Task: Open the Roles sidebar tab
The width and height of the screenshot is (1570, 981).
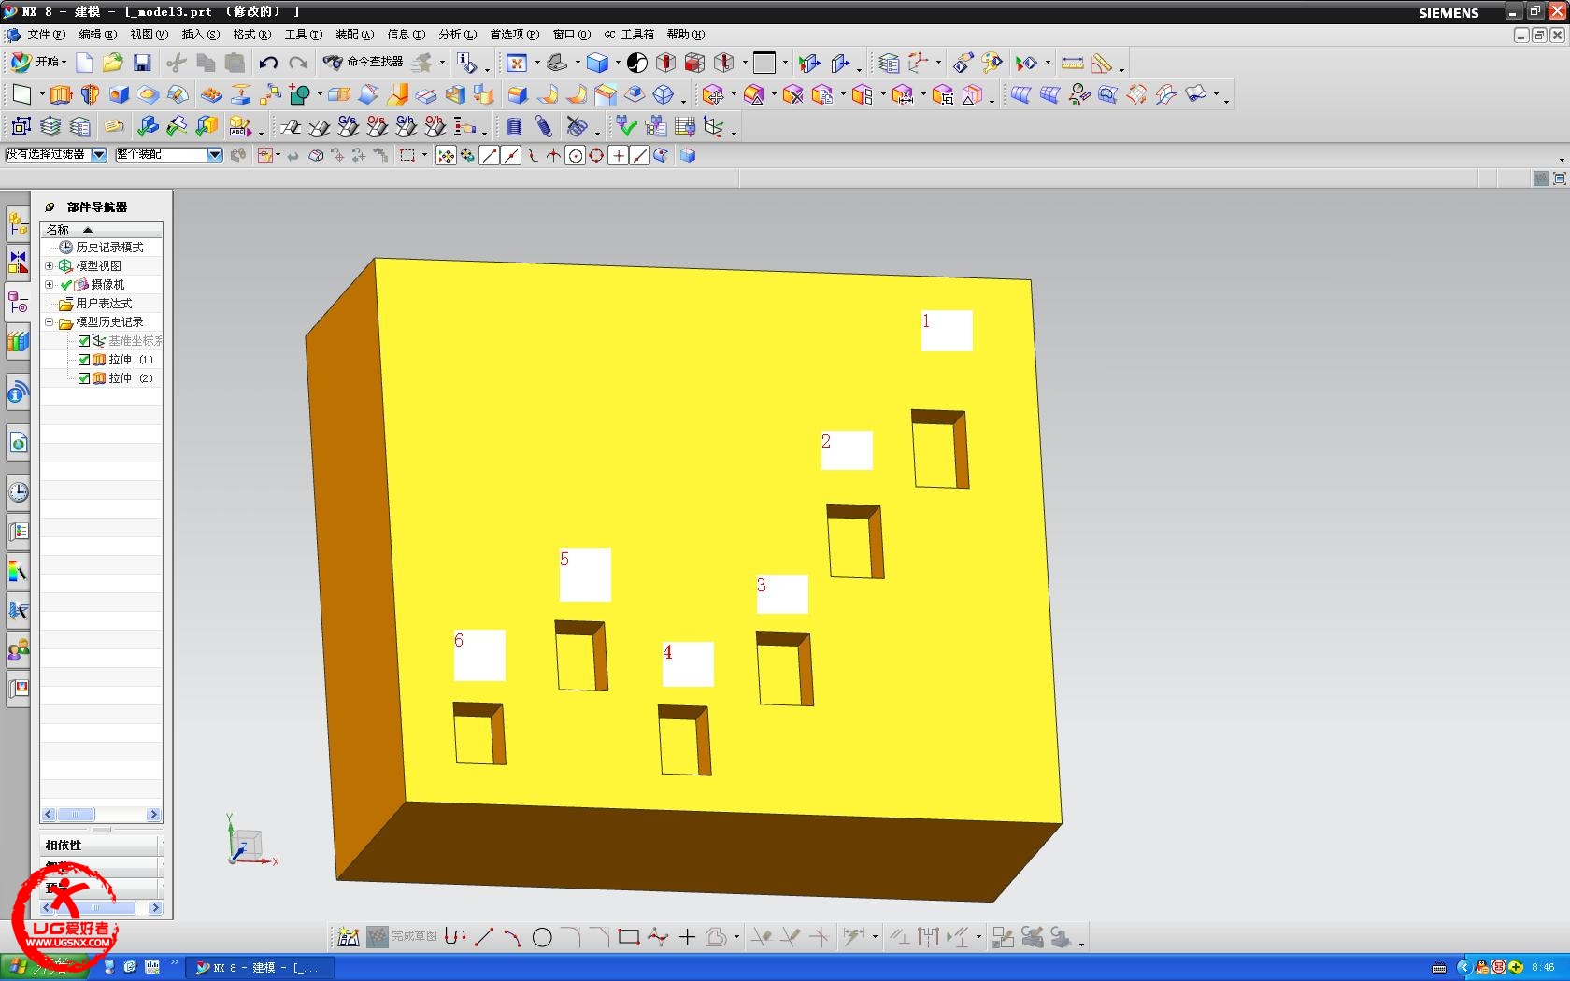Action: tap(18, 649)
